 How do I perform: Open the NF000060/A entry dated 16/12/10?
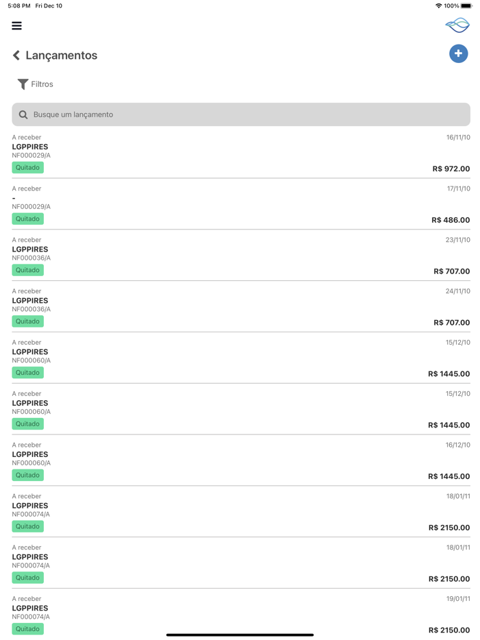click(240, 460)
